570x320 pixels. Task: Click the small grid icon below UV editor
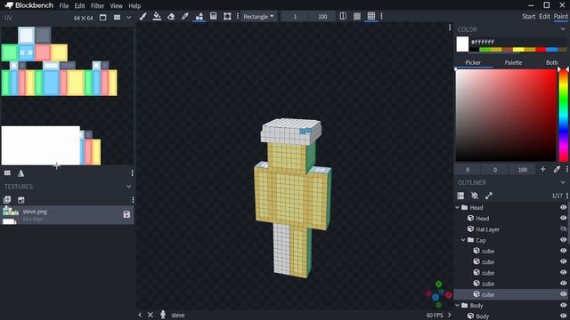tap(7, 173)
